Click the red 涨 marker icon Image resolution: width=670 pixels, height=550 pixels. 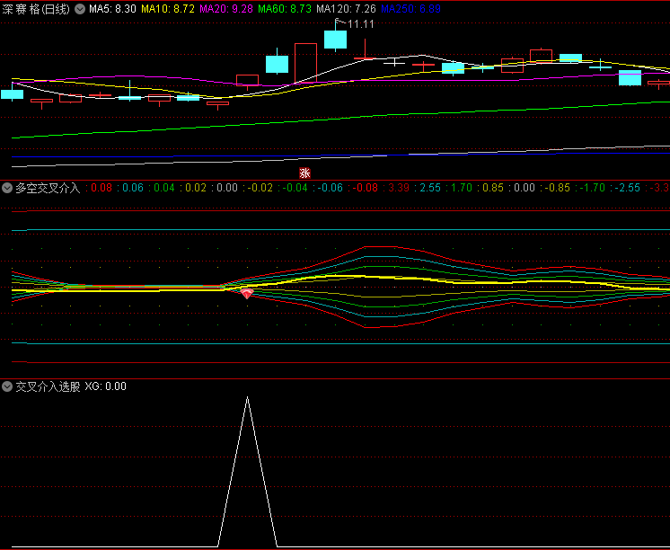304,173
